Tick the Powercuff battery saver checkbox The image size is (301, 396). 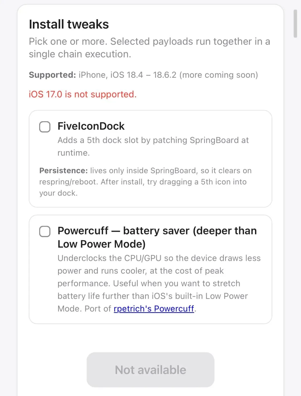pyautogui.click(x=45, y=231)
